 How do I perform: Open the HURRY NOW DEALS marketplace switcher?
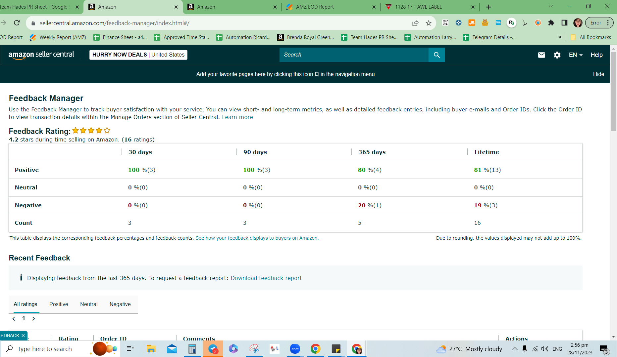coord(138,55)
